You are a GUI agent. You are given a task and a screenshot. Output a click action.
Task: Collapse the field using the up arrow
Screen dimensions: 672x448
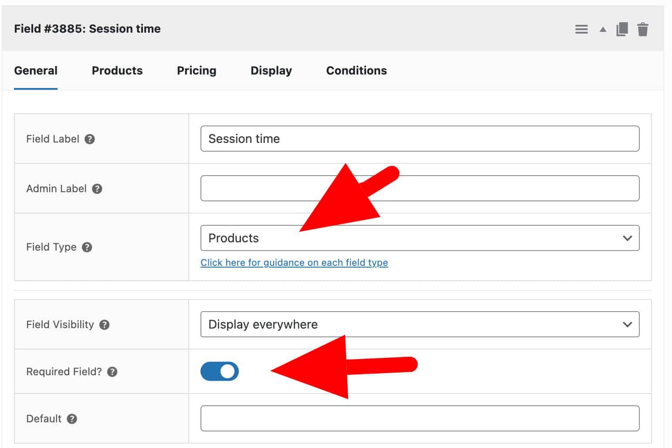tap(602, 29)
